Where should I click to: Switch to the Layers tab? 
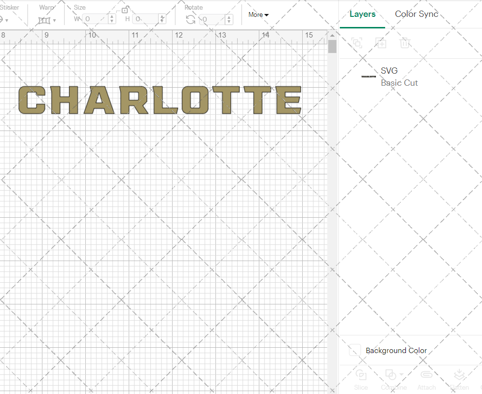click(x=362, y=14)
